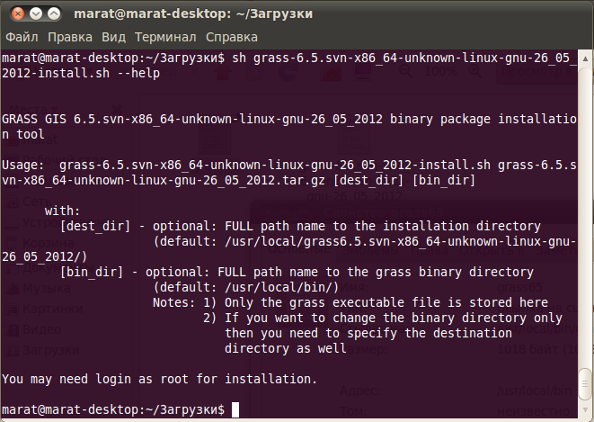Viewport: 594px width, 422px height.
Task: Maximize the terminal window
Action: (54, 13)
